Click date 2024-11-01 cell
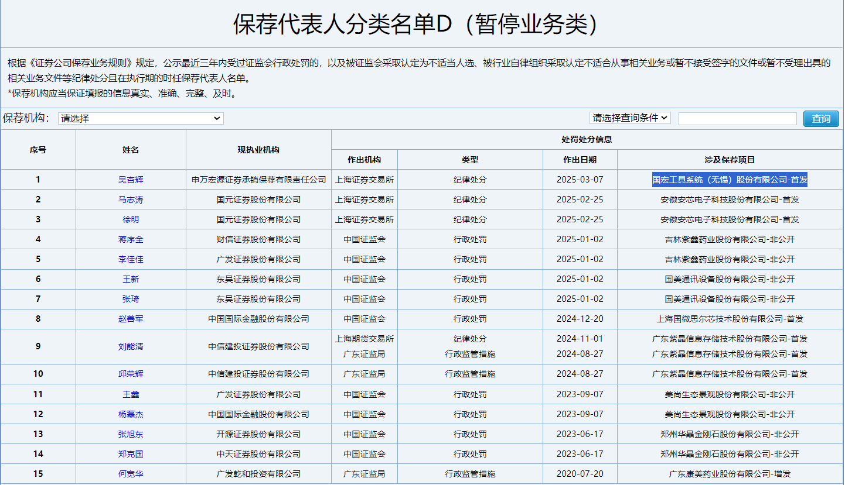845x485 pixels. (580, 339)
